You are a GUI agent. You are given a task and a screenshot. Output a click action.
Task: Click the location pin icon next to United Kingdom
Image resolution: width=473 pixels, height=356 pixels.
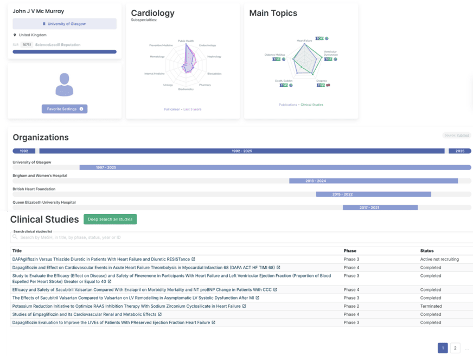15,35
